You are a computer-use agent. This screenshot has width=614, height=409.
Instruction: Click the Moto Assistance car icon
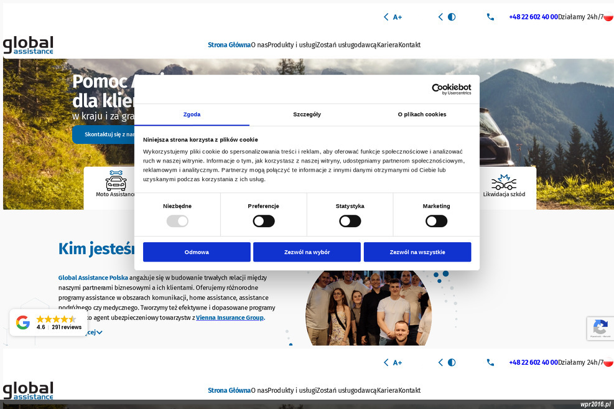point(116,181)
